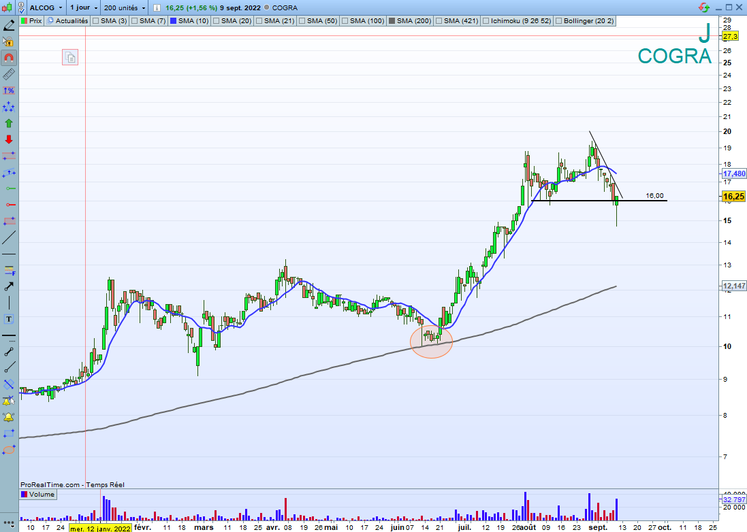Place a red down arrow
The height and width of the screenshot is (532, 747).
[x=9, y=139]
